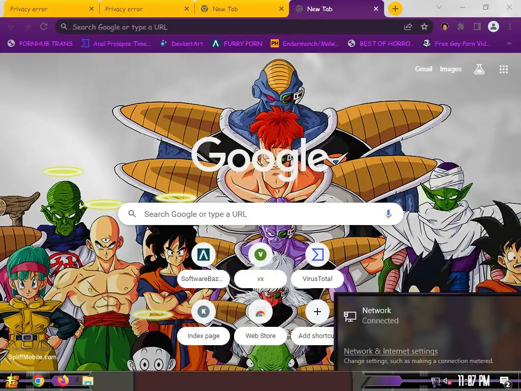Click the muted volume tray icon

pyautogui.click(x=447, y=381)
